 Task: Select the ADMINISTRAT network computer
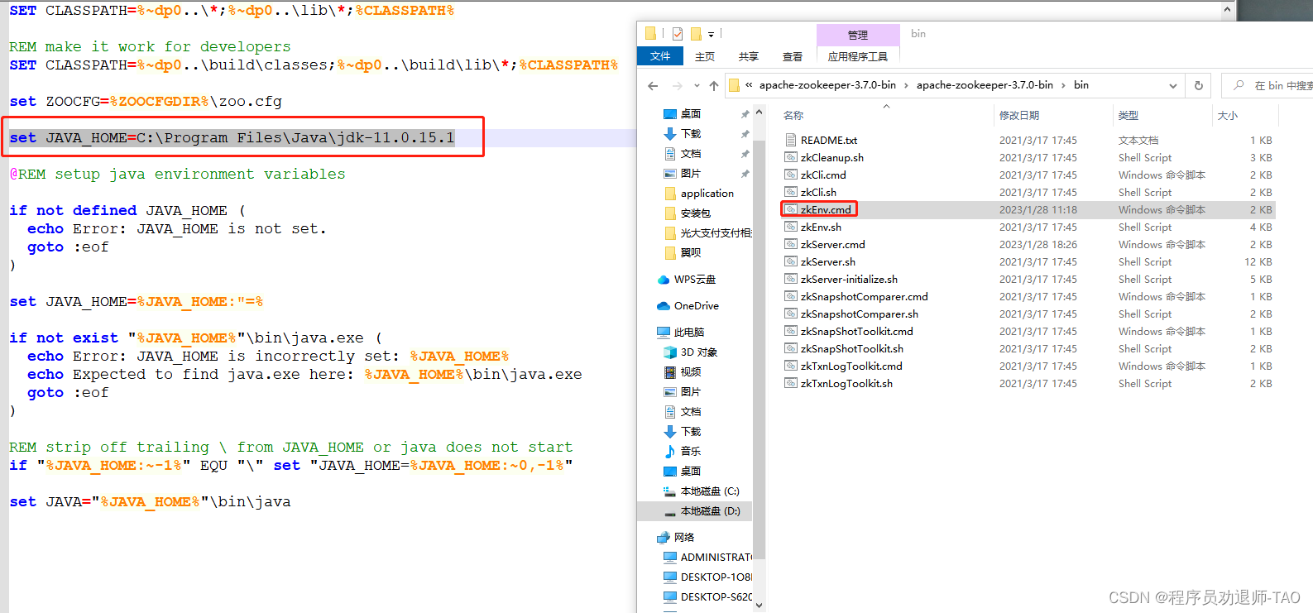(708, 558)
